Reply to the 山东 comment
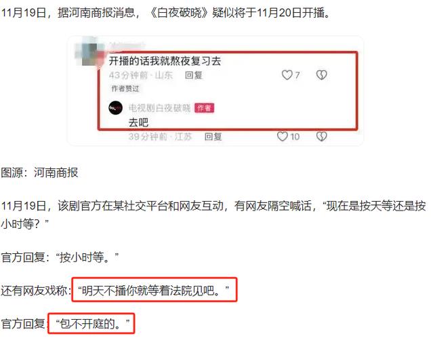Viewport: 431px width, 349px height. pos(194,75)
